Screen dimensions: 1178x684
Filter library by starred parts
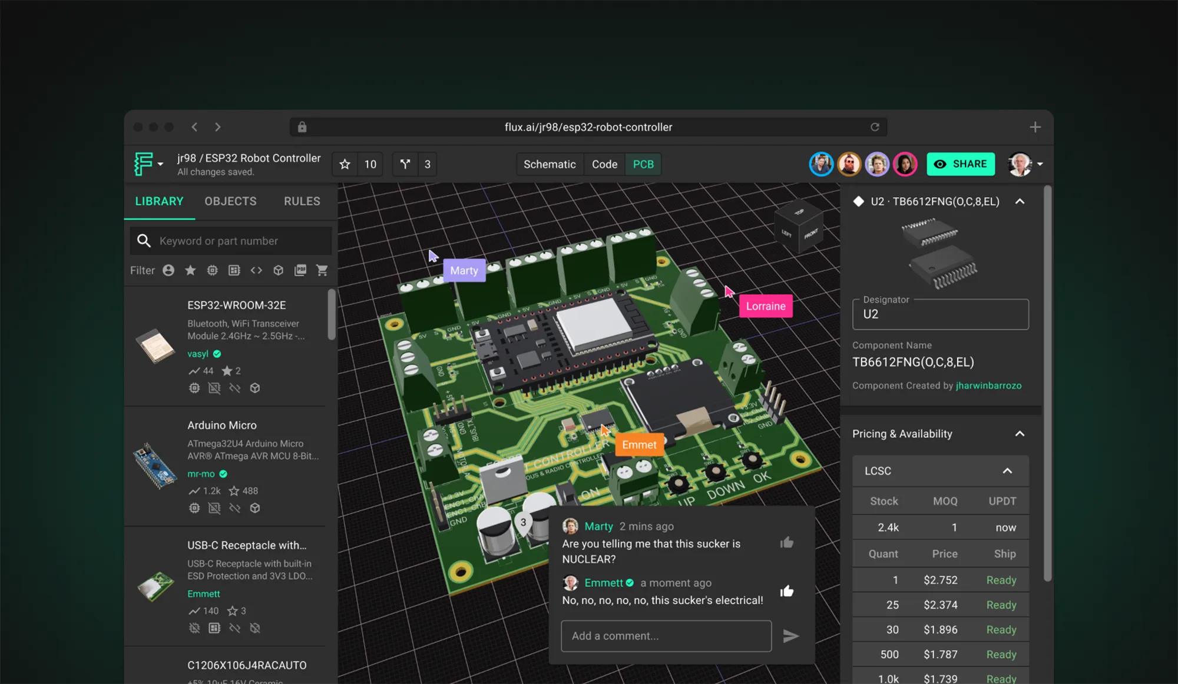(x=190, y=270)
